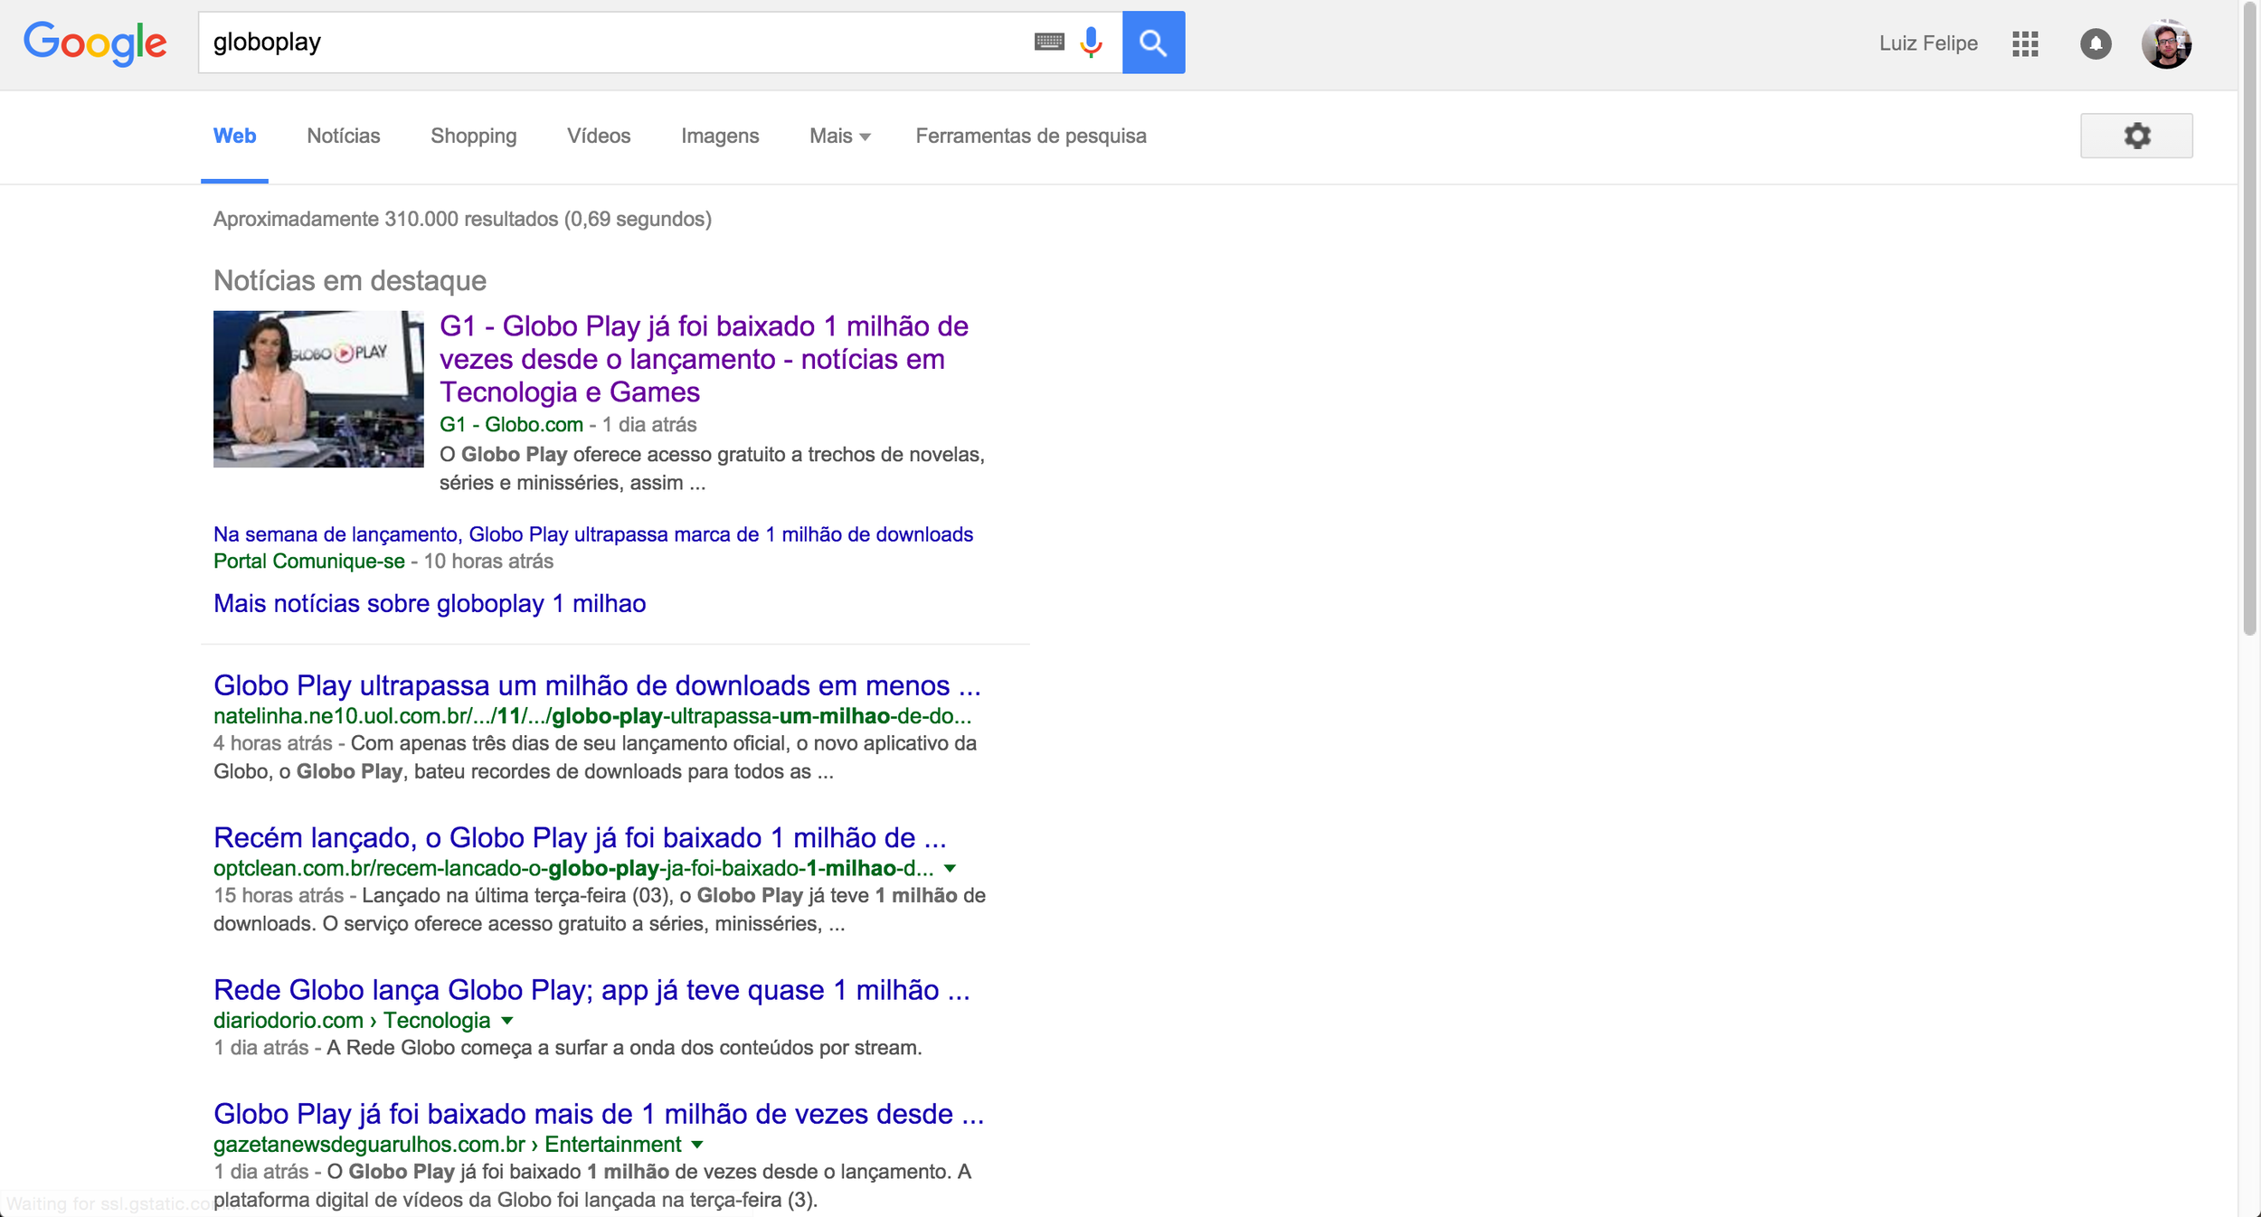The image size is (2261, 1217).
Task: Click the Google logo
Action: 95,43
